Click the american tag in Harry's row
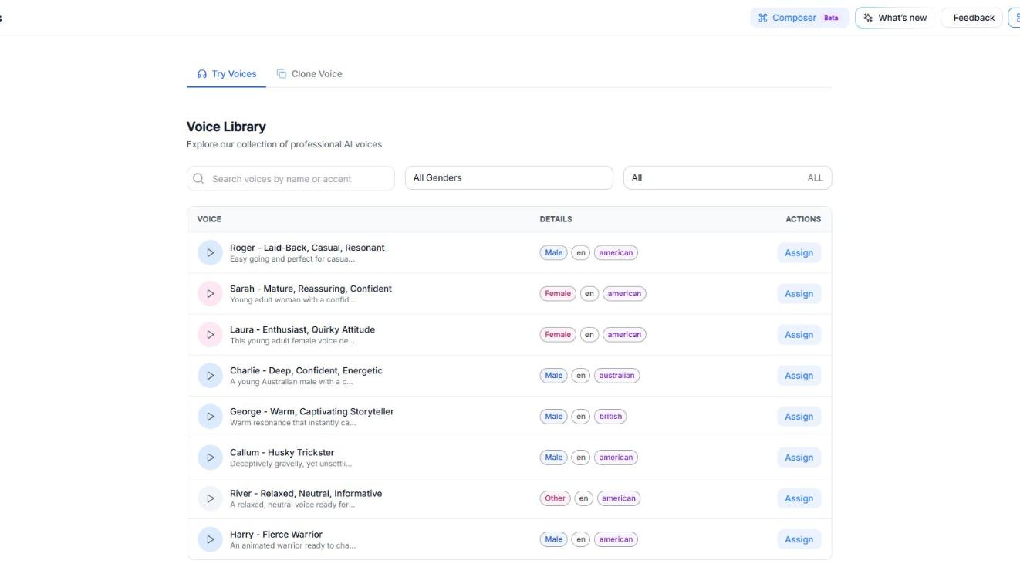The height and width of the screenshot is (574, 1020). click(616, 539)
